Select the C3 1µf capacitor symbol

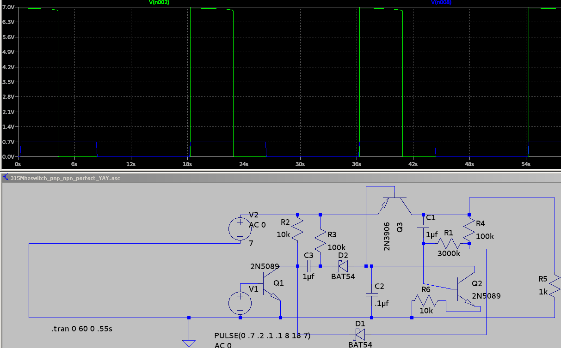coord(309,266)
